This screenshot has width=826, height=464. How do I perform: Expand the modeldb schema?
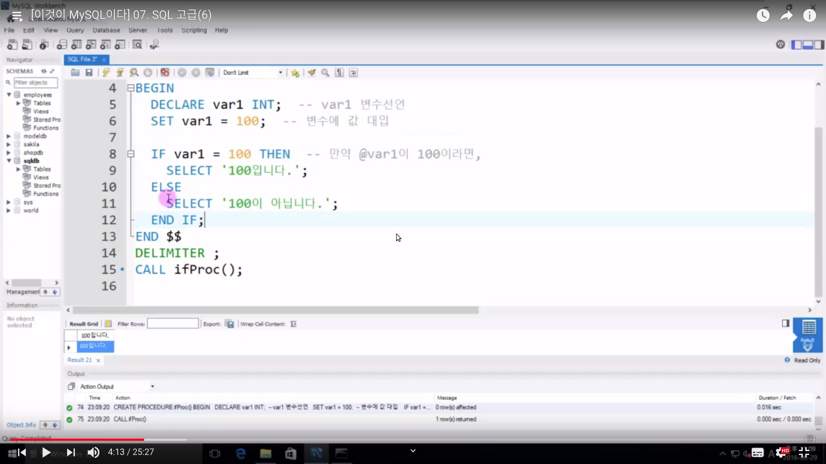tap(9, 136)
